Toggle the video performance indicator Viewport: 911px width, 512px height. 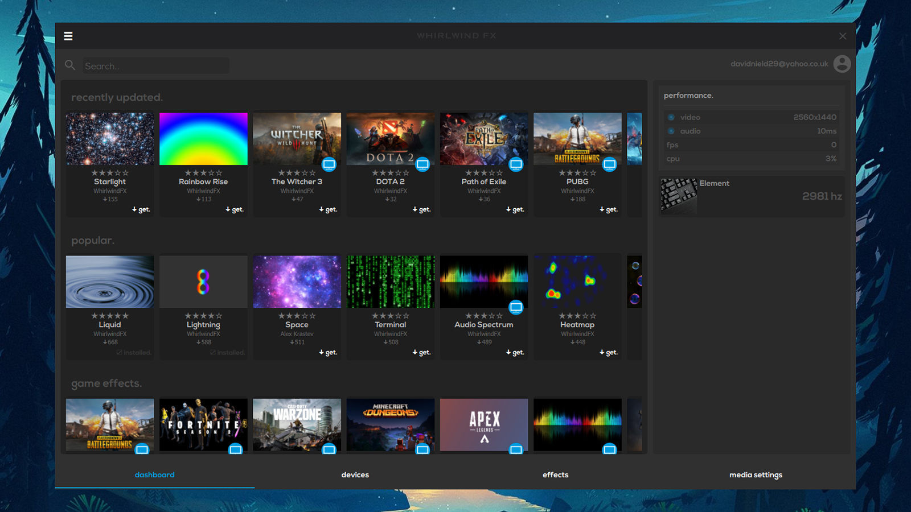point(671,117)
